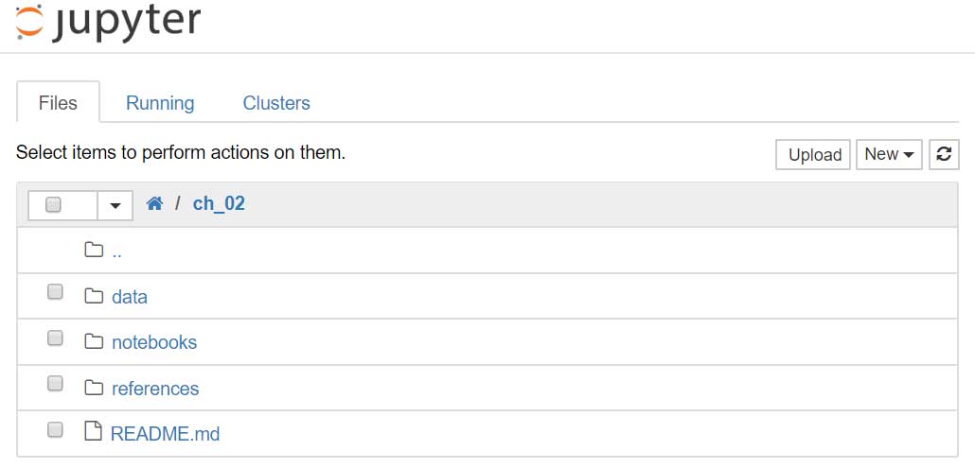The image size is (975, 468).
Task: Open the README.md file link
Action: (x=166, y=434)
